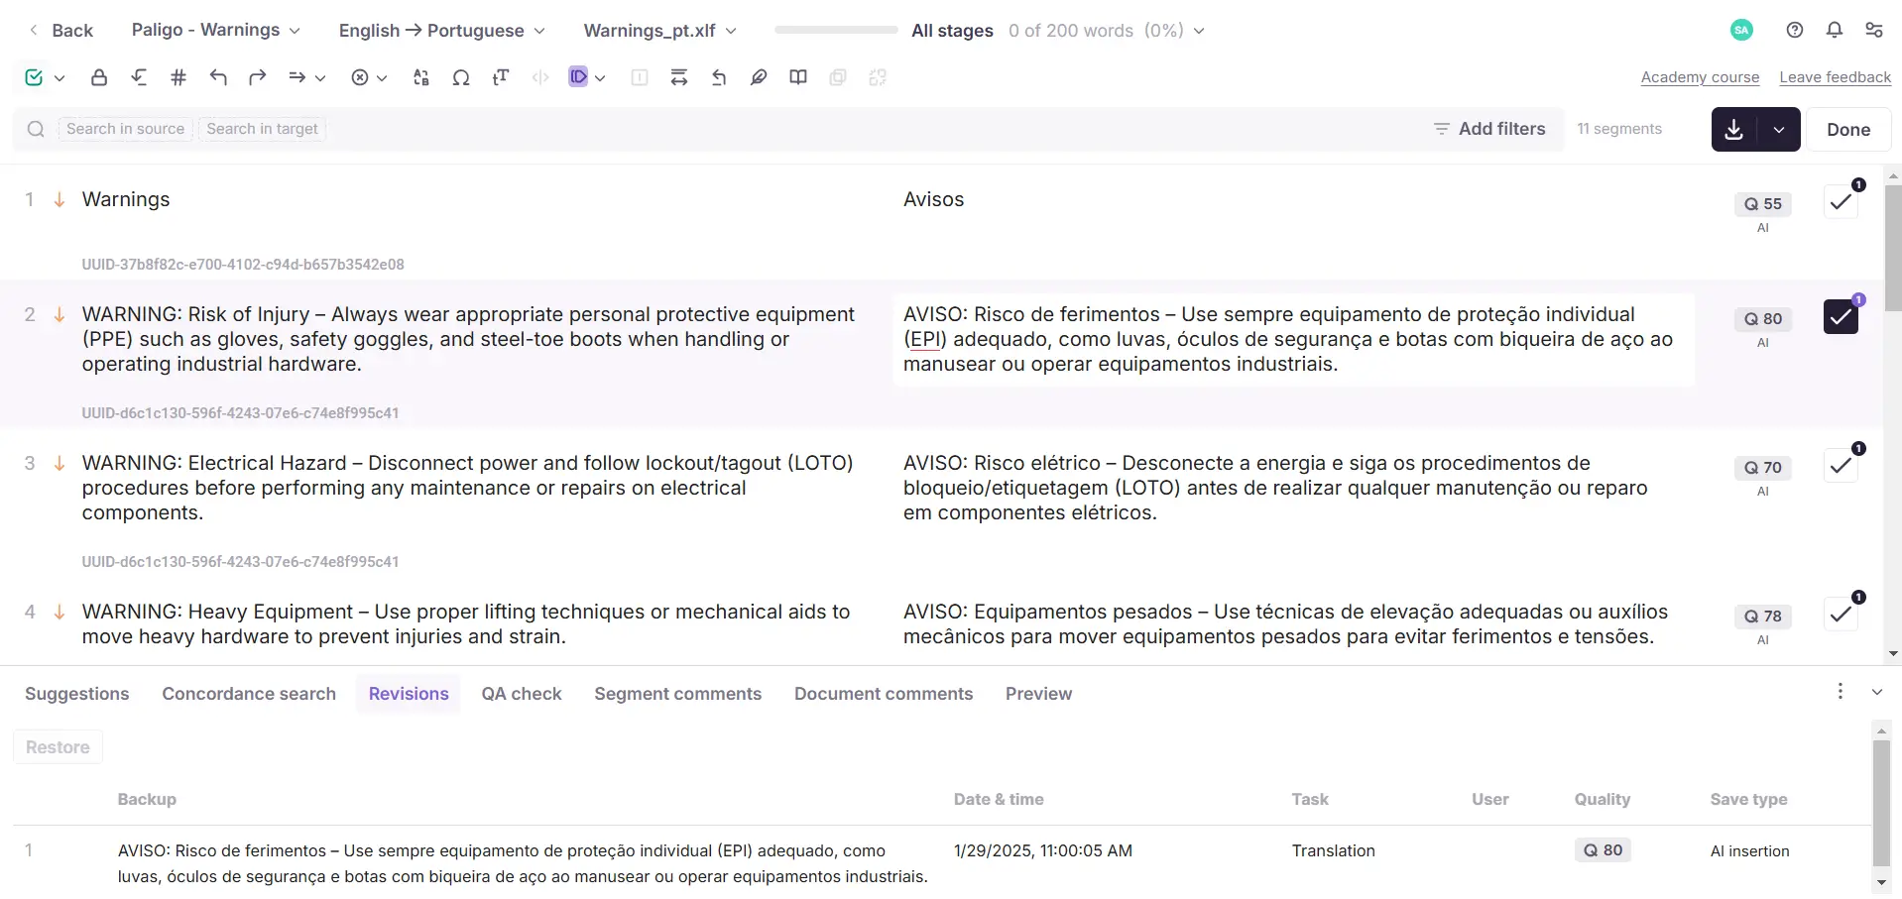1902x899 pixels.
Task: Click the user avatar icon
Action: pos(1741,30)
